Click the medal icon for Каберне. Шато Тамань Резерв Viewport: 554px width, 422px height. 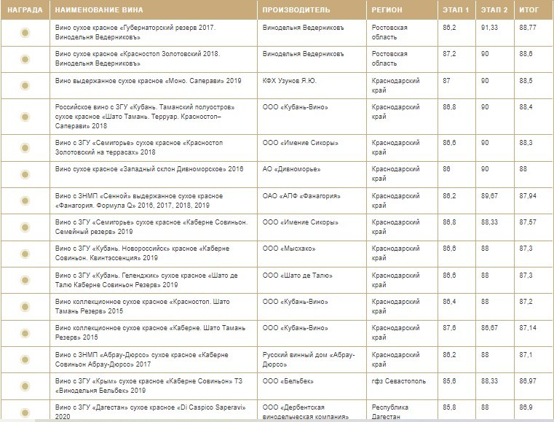[25, 333]
